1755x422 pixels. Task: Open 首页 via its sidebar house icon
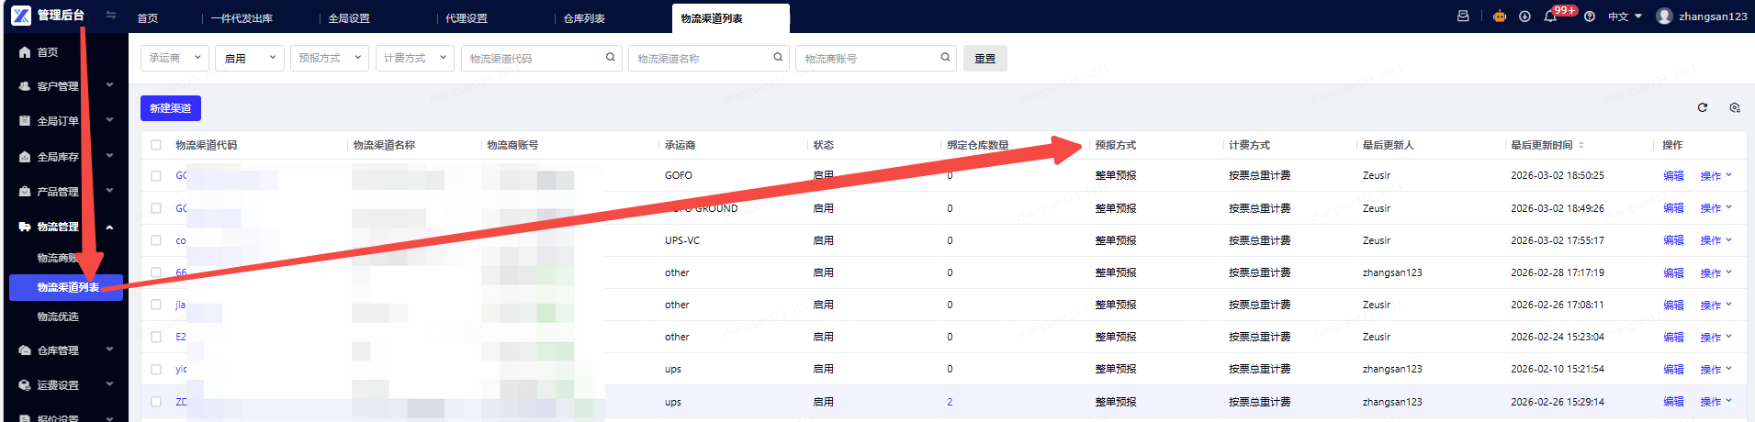(25, 52)
